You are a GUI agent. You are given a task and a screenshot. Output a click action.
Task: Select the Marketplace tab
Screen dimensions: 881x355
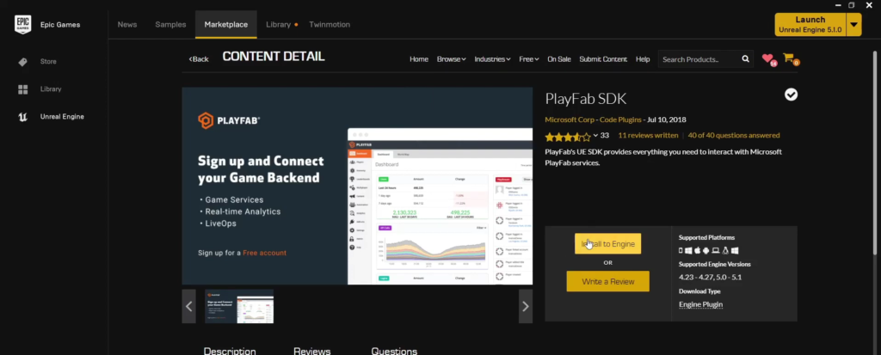tap(226, 25)
